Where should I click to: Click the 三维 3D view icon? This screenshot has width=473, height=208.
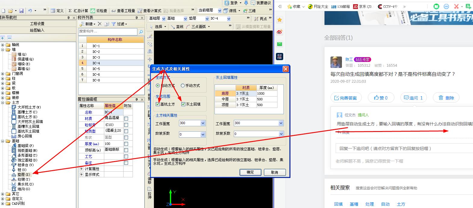coord(245,11)
